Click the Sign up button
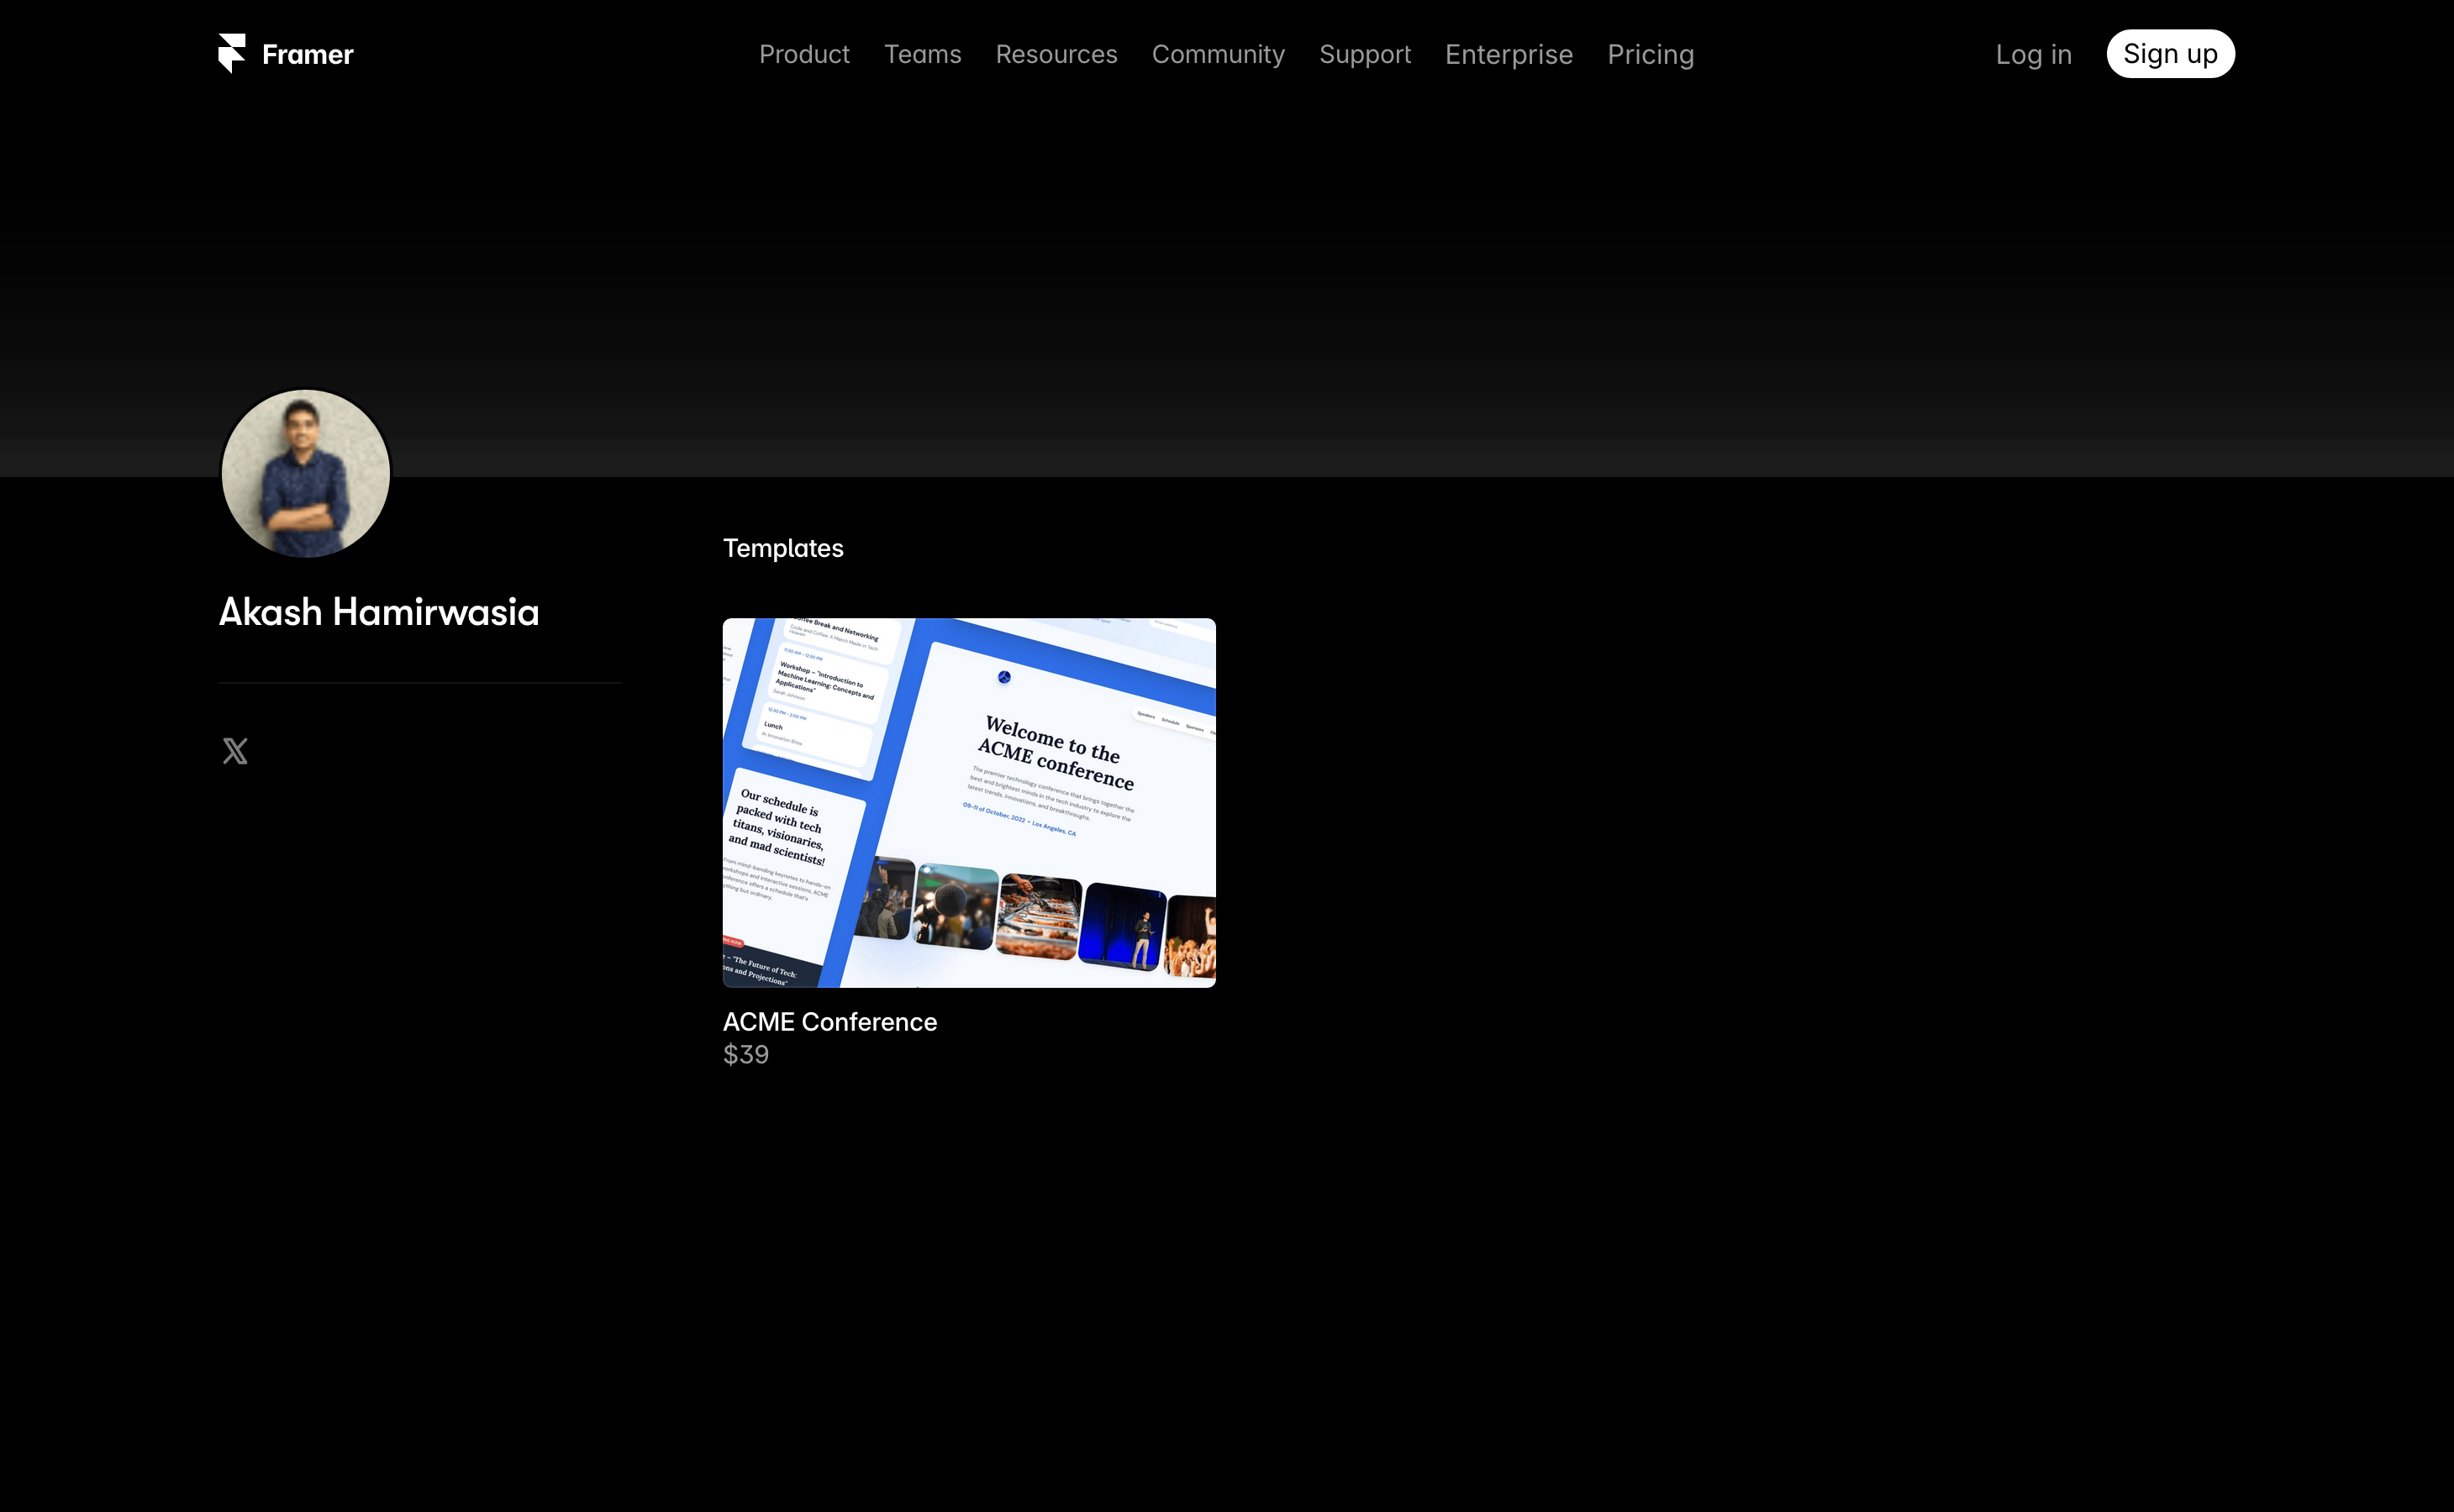 2171,54
